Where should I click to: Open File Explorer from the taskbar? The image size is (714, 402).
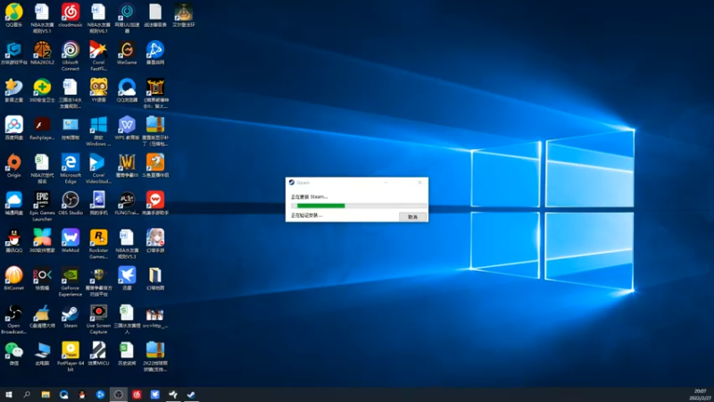click(46, 394)
